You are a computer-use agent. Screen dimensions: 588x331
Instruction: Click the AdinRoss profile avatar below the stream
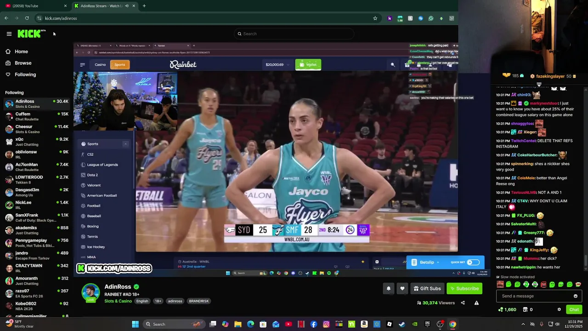pos(90,293)
